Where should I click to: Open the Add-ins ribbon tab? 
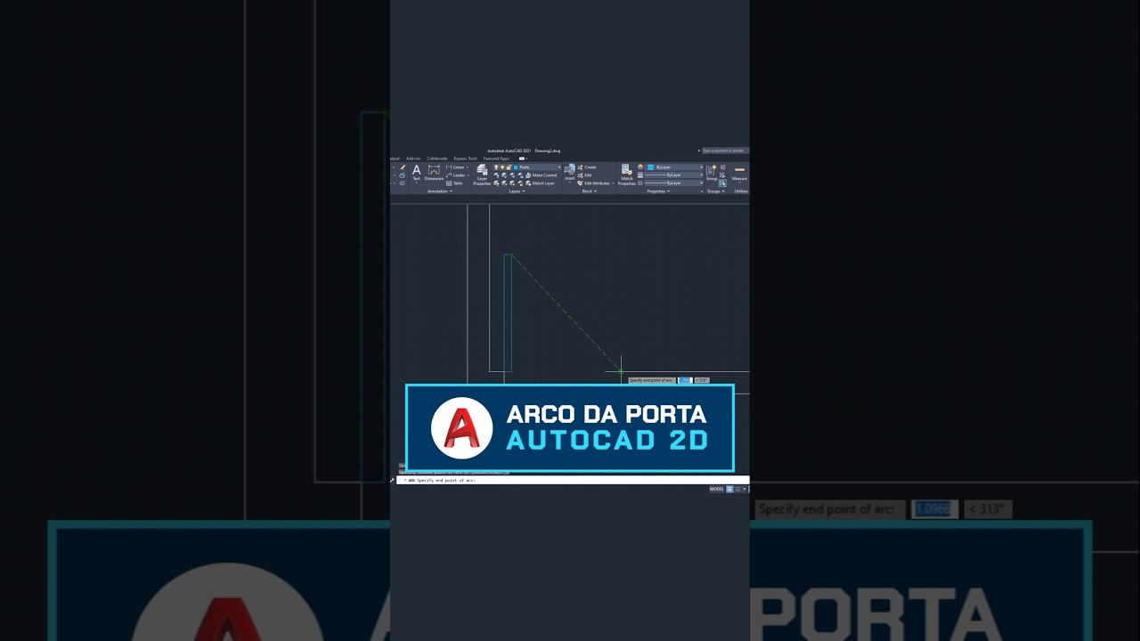413,158
